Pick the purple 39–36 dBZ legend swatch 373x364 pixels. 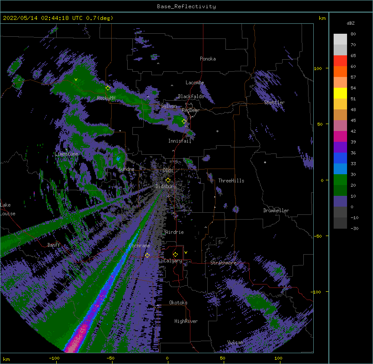[340, 147]
